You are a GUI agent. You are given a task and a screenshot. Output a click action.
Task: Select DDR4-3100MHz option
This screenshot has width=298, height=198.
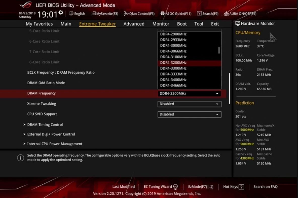point(190,57)
